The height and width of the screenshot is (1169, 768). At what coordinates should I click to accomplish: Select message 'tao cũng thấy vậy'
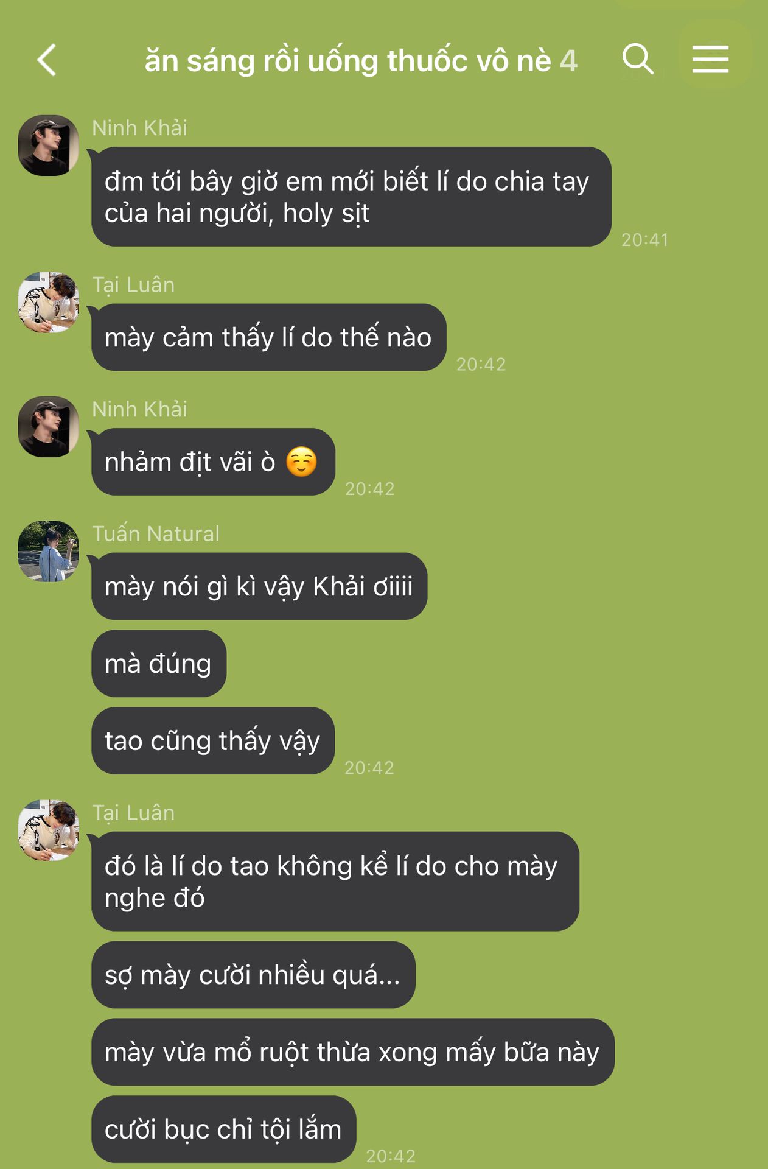[213, 741]
